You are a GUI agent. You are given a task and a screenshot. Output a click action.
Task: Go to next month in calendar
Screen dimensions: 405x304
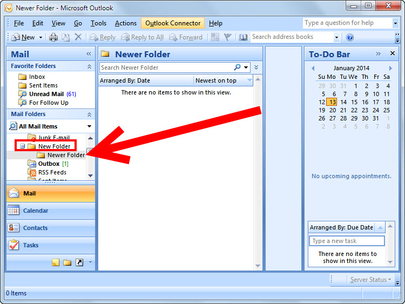(390, 68)
